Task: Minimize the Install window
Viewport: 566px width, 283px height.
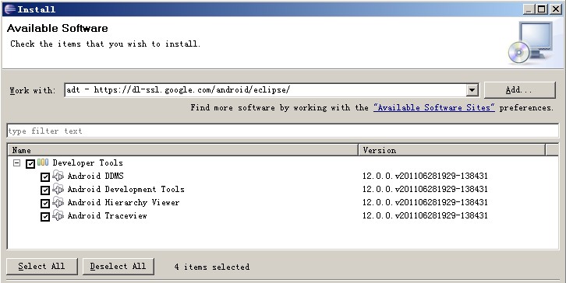Action: tap(529, 9)
